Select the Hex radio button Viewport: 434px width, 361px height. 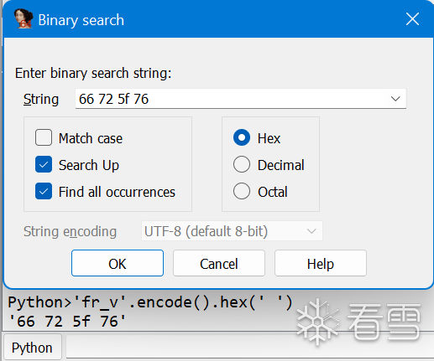pyautogui.click(x=242, y=137)
